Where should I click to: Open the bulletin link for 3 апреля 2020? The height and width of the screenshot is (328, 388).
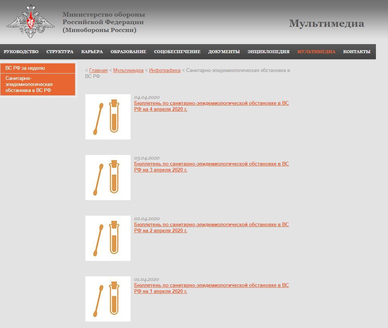(211, 167)
